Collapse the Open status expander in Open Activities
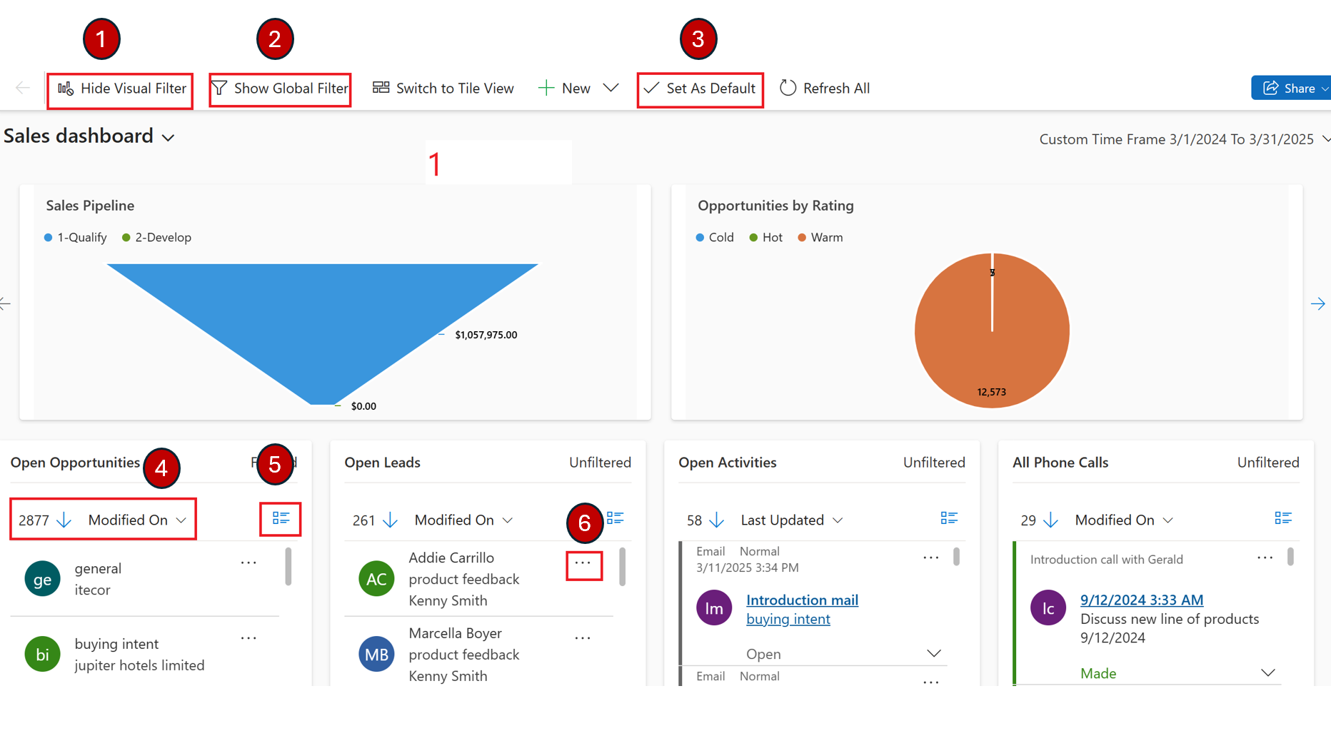Screen dimensions: 1331x741 [934, 652]
